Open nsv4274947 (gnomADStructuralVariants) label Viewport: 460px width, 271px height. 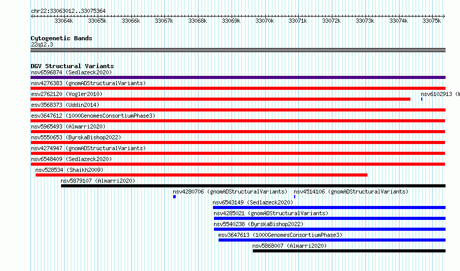(x=88, y=148)
